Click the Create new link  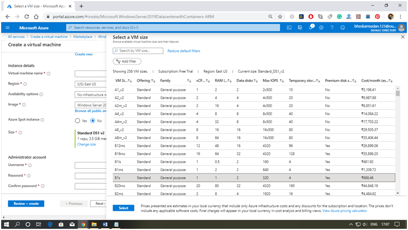click(83, 54)
